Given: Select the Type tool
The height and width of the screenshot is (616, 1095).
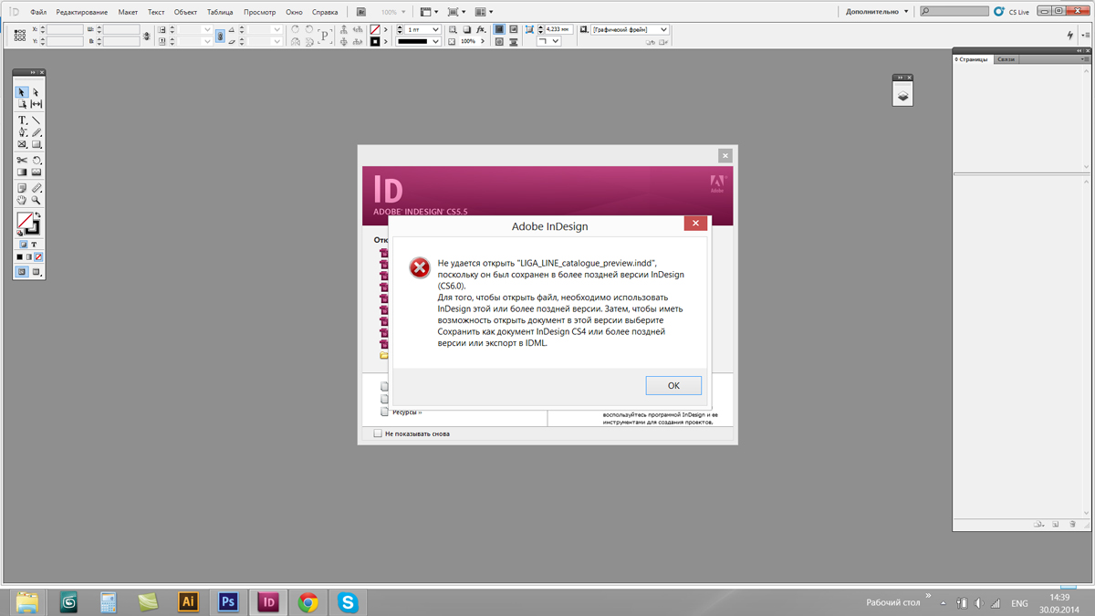Looking at the screenshot, I should point(22,120).
